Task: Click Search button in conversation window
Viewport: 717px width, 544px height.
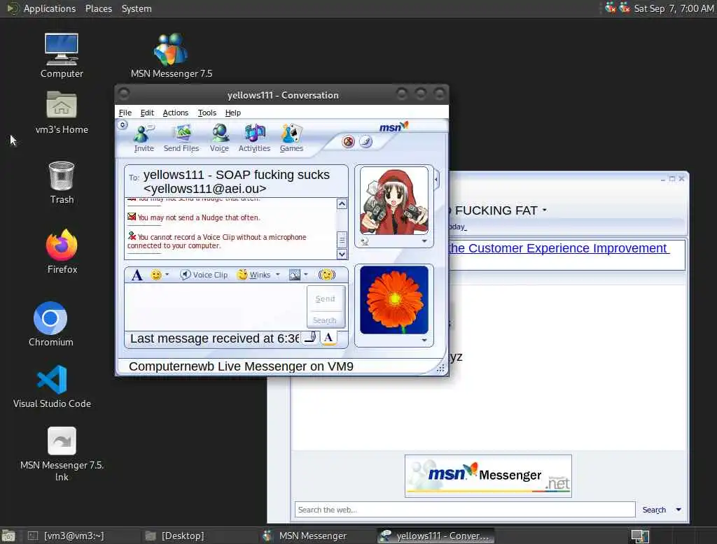Action: (x=325, y=320)
